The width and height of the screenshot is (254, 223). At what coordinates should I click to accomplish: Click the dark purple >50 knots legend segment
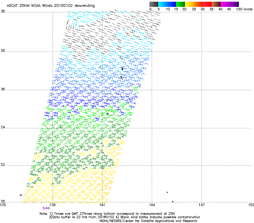[x=238, y=4]
